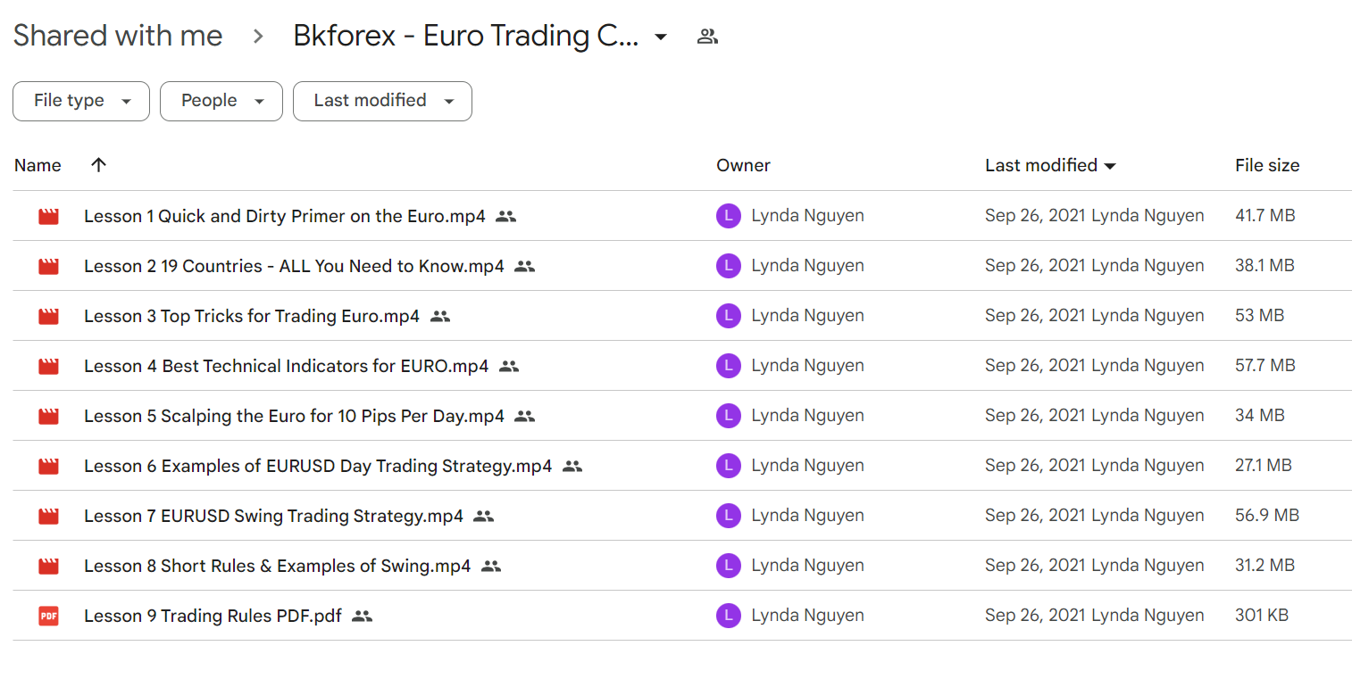Click the video icon for Lesson 7 file
The height and width of the screenshot is (679, 1352).
[x=48, y=516]
